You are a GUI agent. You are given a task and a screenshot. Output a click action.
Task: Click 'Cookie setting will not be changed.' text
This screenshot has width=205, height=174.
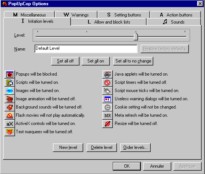pyautogui.click(x=145, y=107)
